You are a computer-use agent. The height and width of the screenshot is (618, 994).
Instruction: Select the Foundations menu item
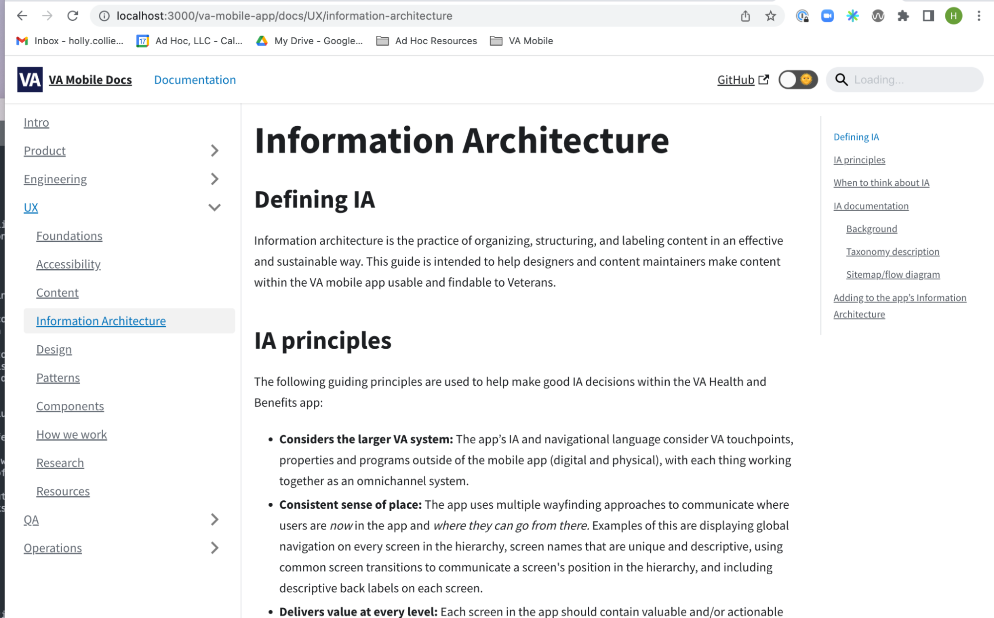(x=69, y=235)
